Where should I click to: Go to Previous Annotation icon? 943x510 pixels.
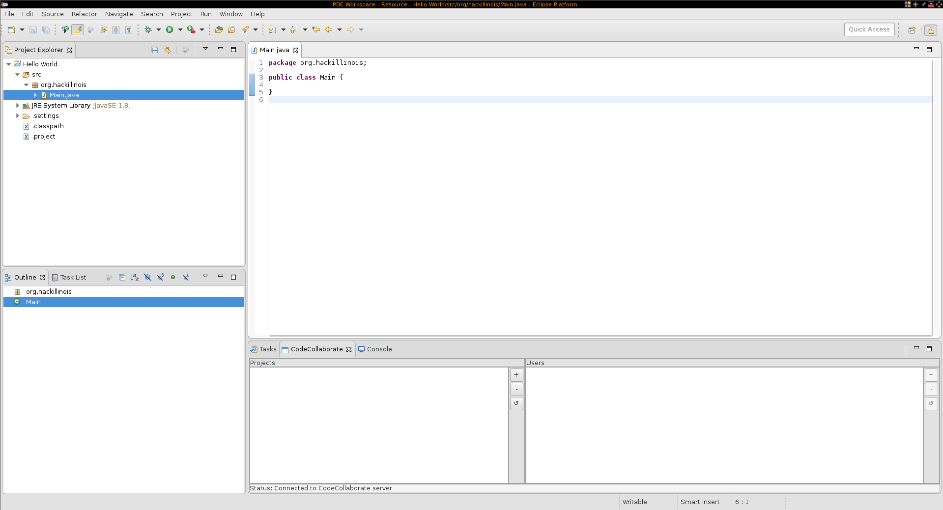click(x=293, y=29)
